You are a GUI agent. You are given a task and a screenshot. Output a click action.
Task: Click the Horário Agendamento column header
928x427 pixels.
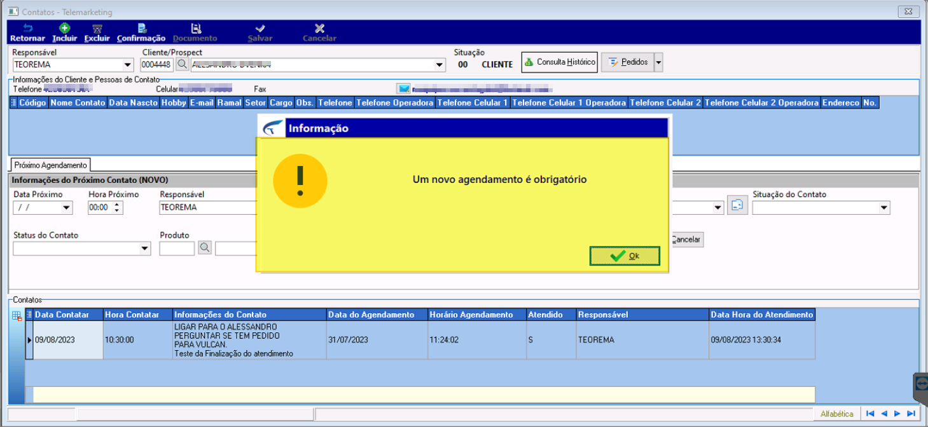point(477,315)
